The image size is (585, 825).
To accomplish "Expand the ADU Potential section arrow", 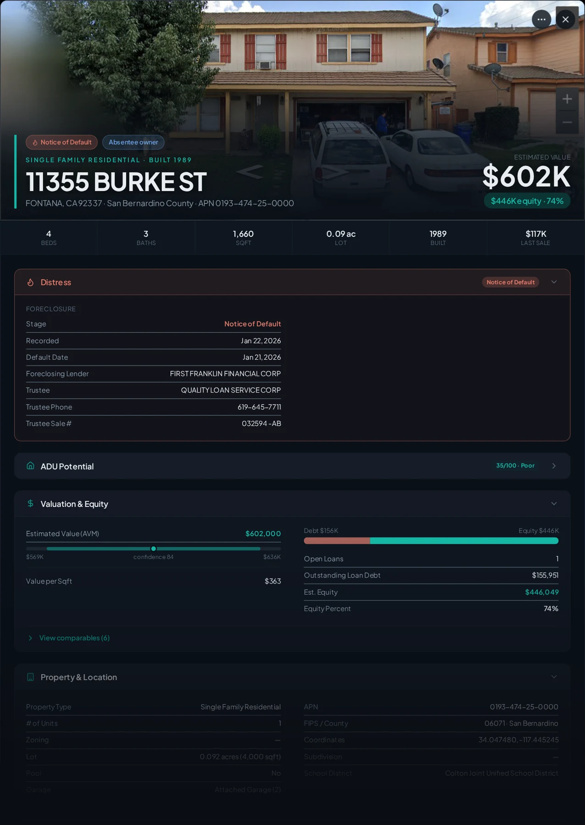I will tap(554, 466).
